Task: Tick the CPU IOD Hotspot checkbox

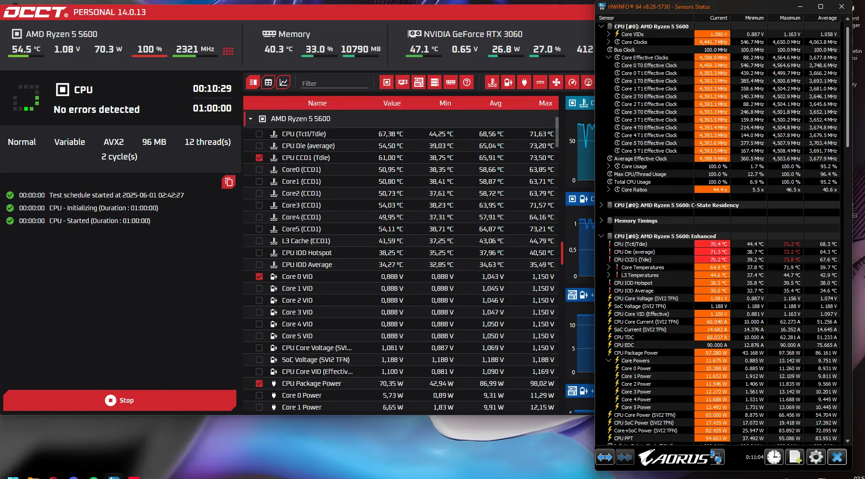Action: coord(259,253)
